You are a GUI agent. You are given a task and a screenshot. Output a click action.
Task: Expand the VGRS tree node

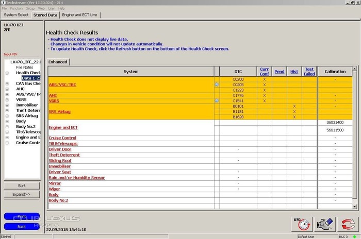point(7,100)
